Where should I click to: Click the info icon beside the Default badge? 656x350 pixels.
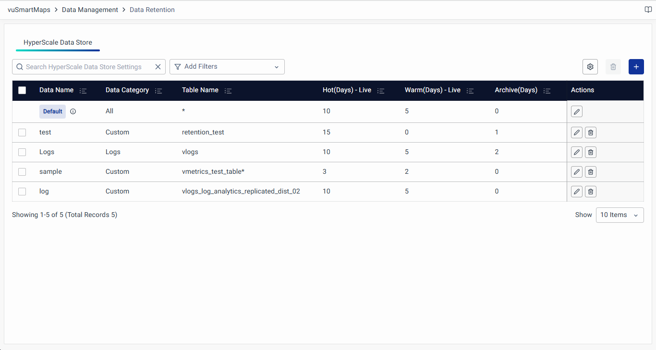(x=73, y=111)
